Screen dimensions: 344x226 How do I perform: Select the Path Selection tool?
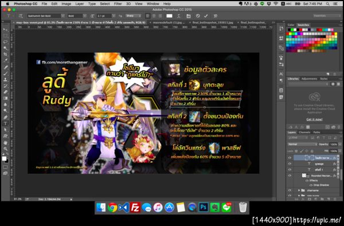click(x=6, y=130)
